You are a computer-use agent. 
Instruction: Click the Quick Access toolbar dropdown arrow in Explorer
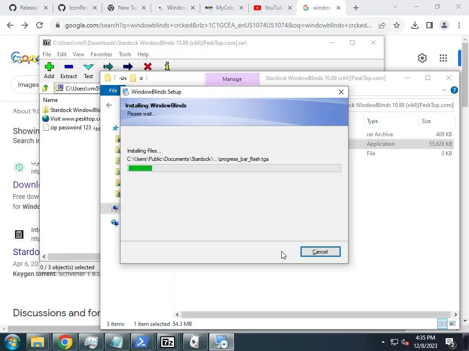coord(141,78)
